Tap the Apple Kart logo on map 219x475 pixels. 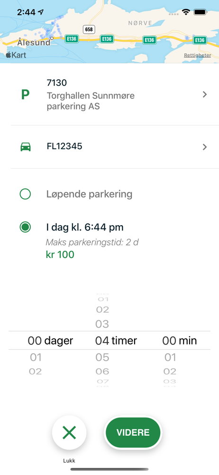16,55
